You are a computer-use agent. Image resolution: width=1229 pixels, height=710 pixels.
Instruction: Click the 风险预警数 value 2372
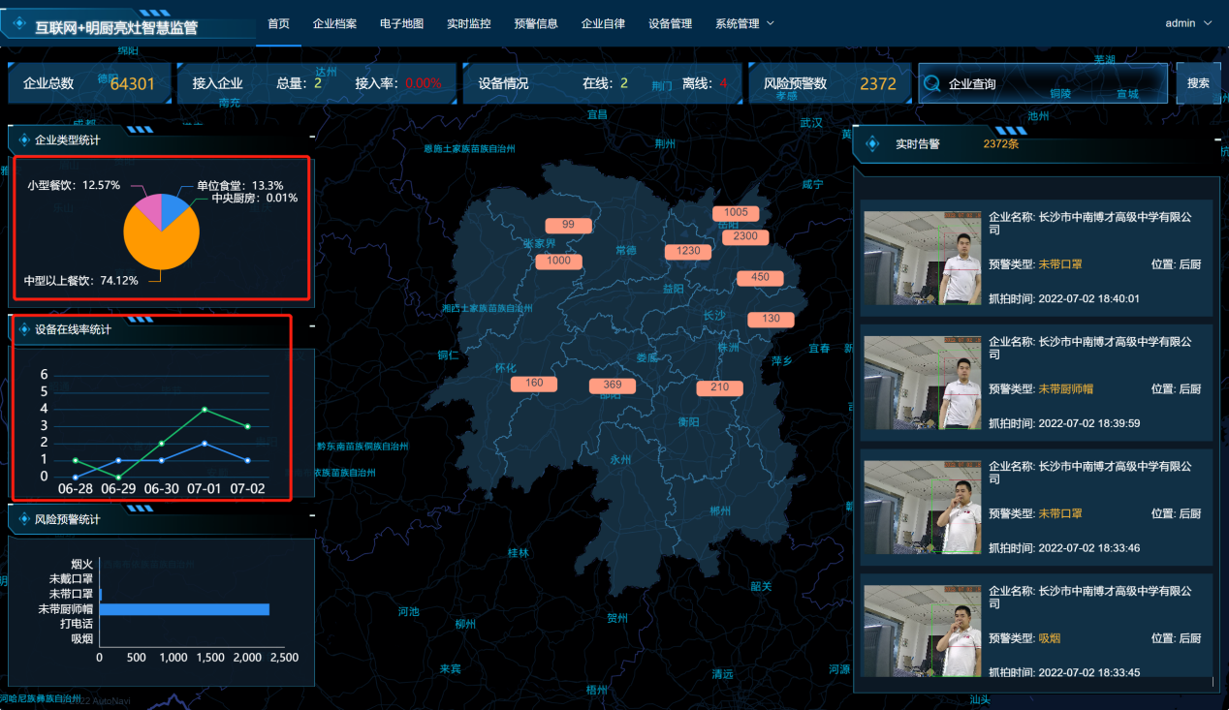point(878,83)
